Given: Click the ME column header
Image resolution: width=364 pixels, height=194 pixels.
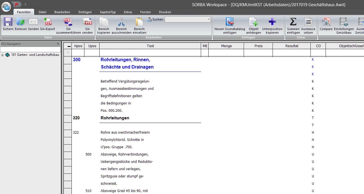Looking at the screenshot, I should pyautogui.click(x=205, y=46).
